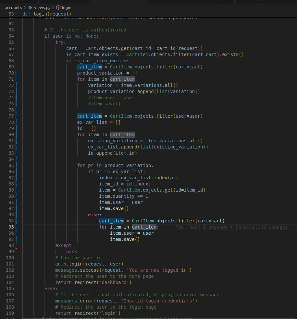Viewport: 297px width, 319px height.
Task: Click the Python file icon in the breadcrumb
Action: tap(30, 7)
